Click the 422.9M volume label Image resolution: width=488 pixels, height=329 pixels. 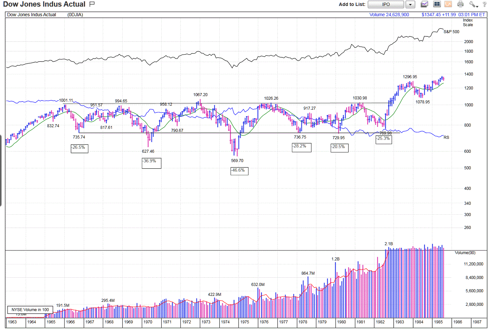pos(215,295)
